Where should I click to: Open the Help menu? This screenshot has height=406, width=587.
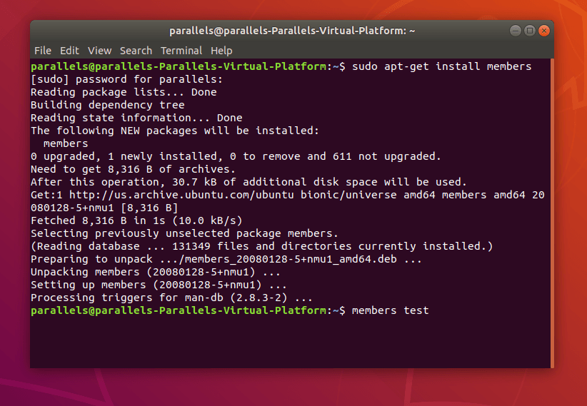221,51
